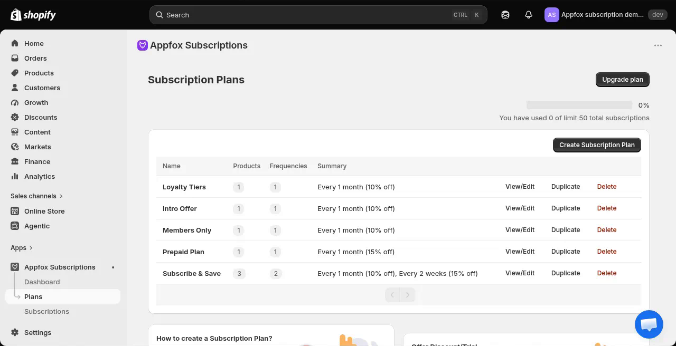The height and width of the screenshot is (346, 676).
Task: Click the Name column header
Action: (172, 166)
